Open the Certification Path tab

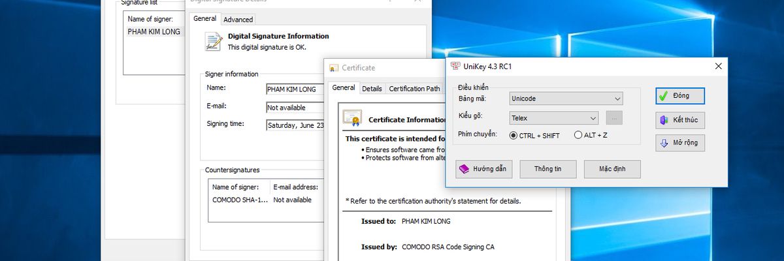tap(414, 89)
